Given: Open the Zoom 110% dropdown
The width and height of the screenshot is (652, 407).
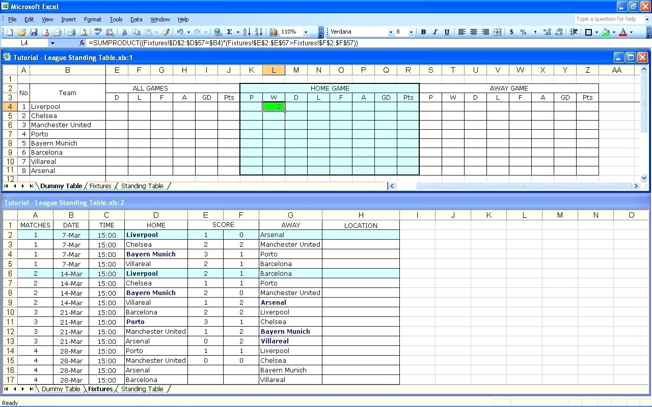Looking at the screenshot, I should [306, 32].
